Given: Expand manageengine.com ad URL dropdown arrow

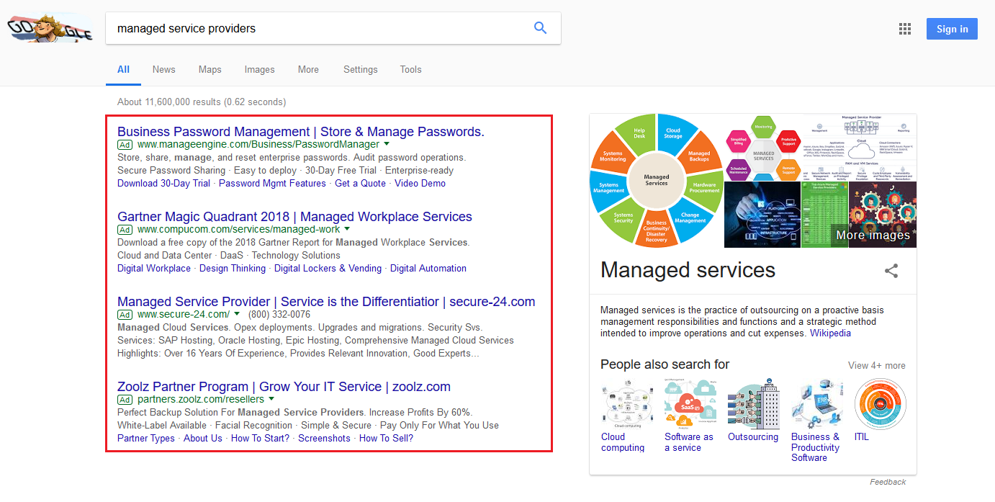Looking at the screenshot, I should (x=387, y=144).
